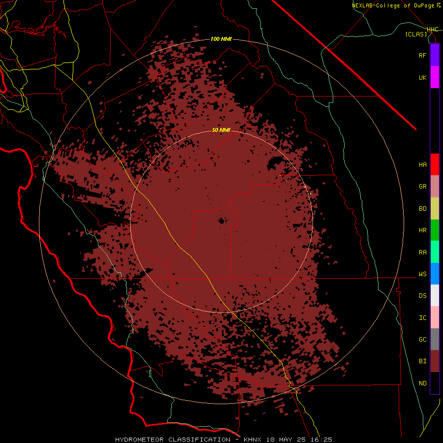Click the RF purple legend swatch
This screenshot has width=443, height=443.
pyautogui.click(x=435, y=55)
